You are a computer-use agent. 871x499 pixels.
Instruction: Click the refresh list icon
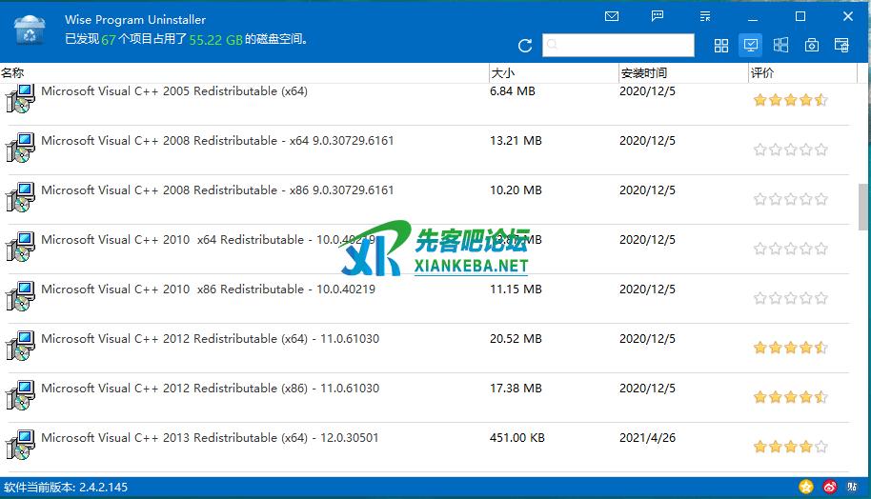[525, 46]
